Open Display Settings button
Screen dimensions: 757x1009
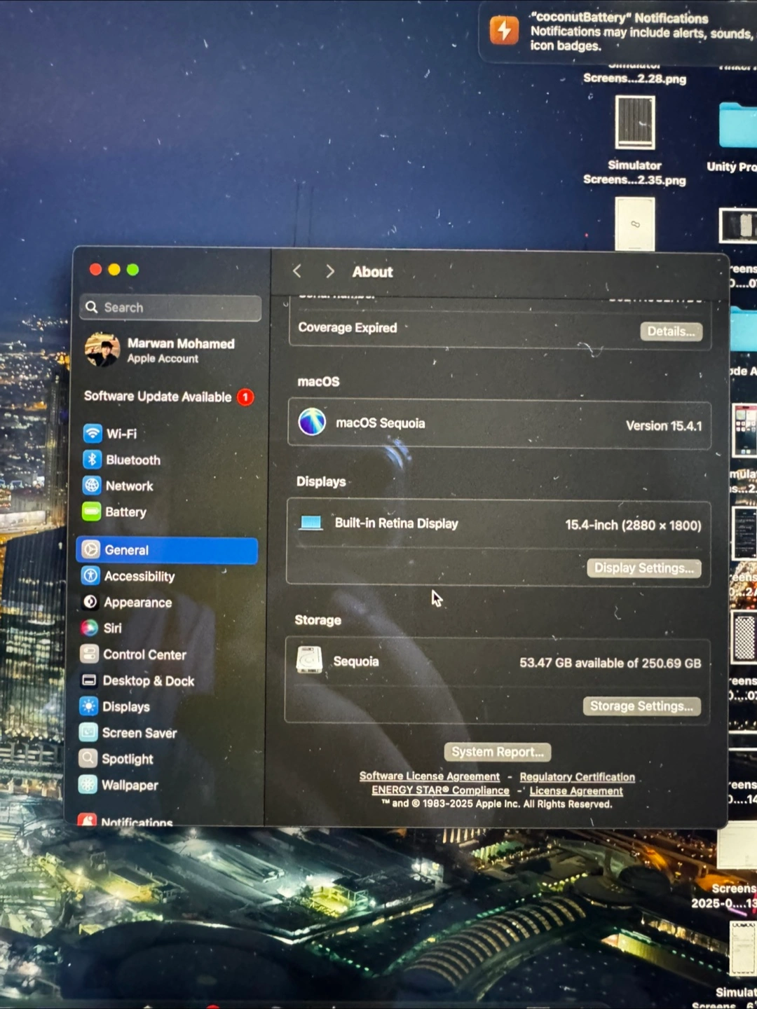[643, 568]
